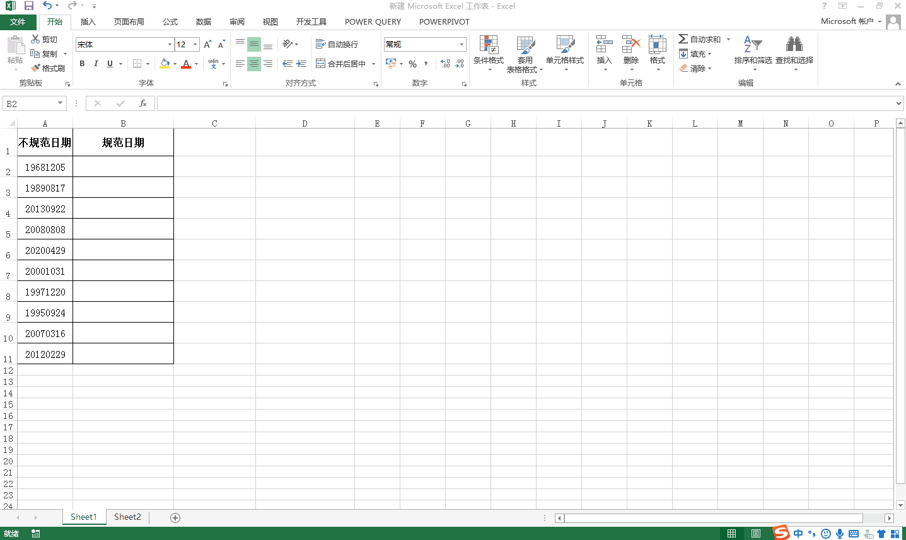906x540 pixels.
Task: Switch to Page Layout ribbon tab
Action: [129, 22]
